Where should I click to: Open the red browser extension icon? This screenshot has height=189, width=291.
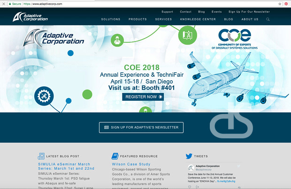pos(286,4)
